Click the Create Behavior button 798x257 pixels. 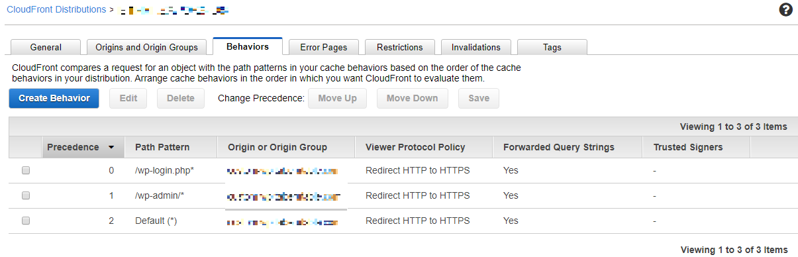pos(54,98)
